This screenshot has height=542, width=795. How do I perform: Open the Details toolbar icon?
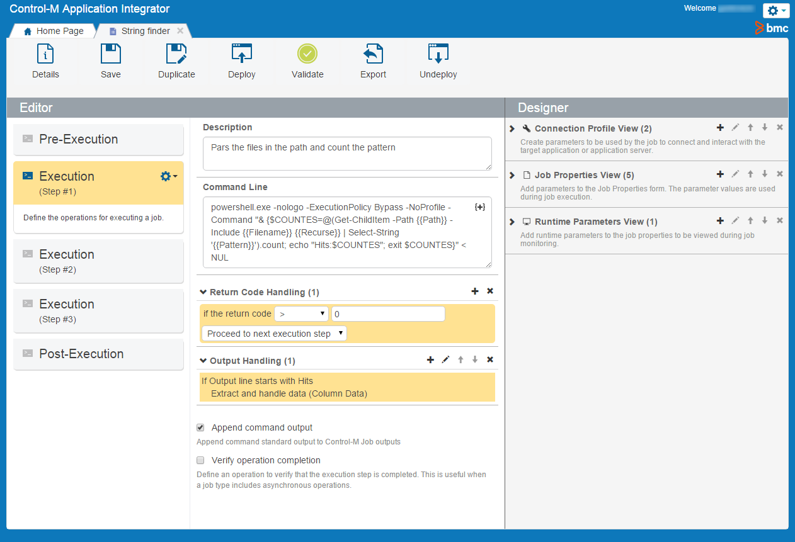pyautogui.click(x=45, y=54)
